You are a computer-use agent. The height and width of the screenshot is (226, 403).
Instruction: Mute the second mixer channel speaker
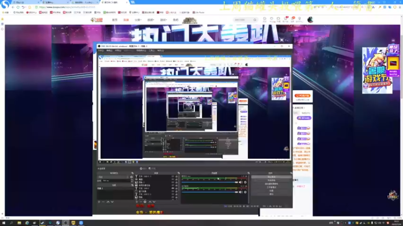pos(241,192)
